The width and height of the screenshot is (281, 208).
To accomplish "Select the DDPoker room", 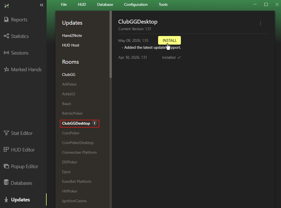I will click(x=70, y=162).
